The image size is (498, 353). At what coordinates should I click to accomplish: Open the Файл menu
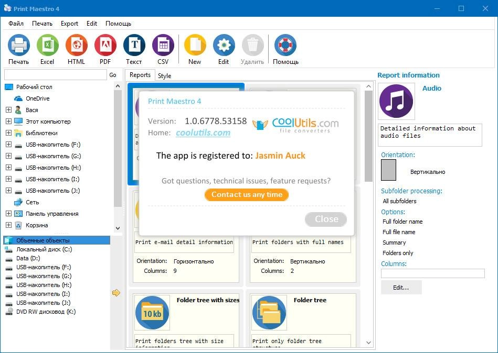click(16, 24)
